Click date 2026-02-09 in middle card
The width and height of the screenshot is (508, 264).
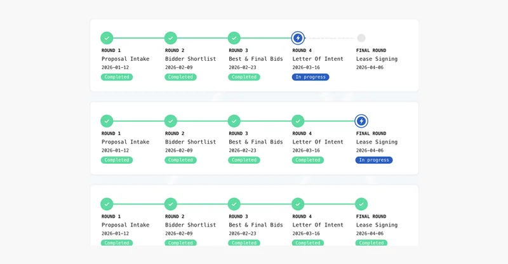click(x=179, y=150)
